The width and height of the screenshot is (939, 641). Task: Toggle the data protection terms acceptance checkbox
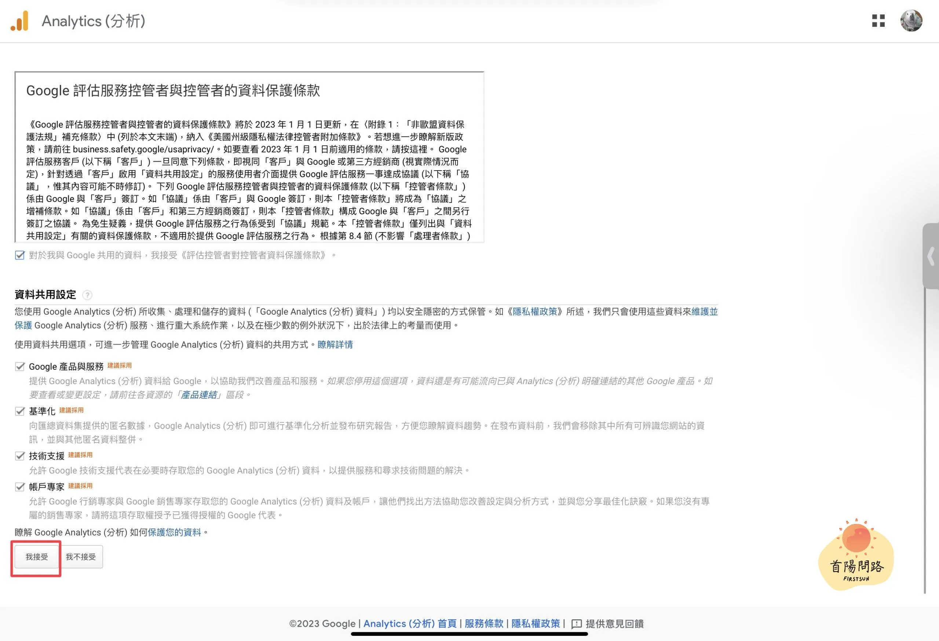click(x=19, y=255)
